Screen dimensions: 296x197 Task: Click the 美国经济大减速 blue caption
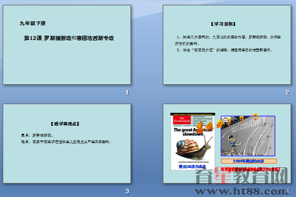tap(192, 167)
